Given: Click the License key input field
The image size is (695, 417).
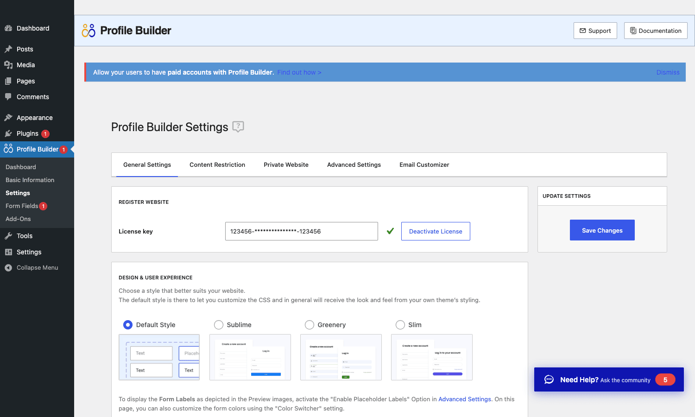Looking at the screenshot, I should coord(302,231).
